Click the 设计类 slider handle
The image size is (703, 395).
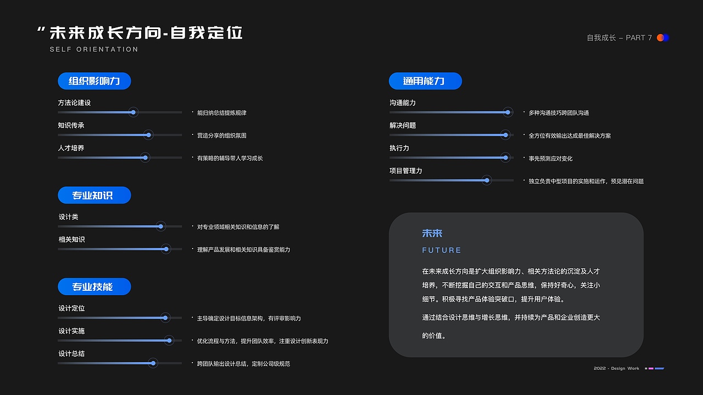click(160, 226)
